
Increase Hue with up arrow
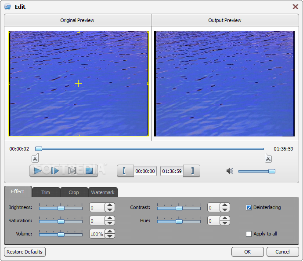tap(225, 218)
